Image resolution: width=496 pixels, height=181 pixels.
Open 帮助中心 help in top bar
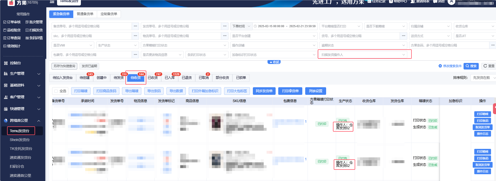pyautogui.click(x=398, y=2)
